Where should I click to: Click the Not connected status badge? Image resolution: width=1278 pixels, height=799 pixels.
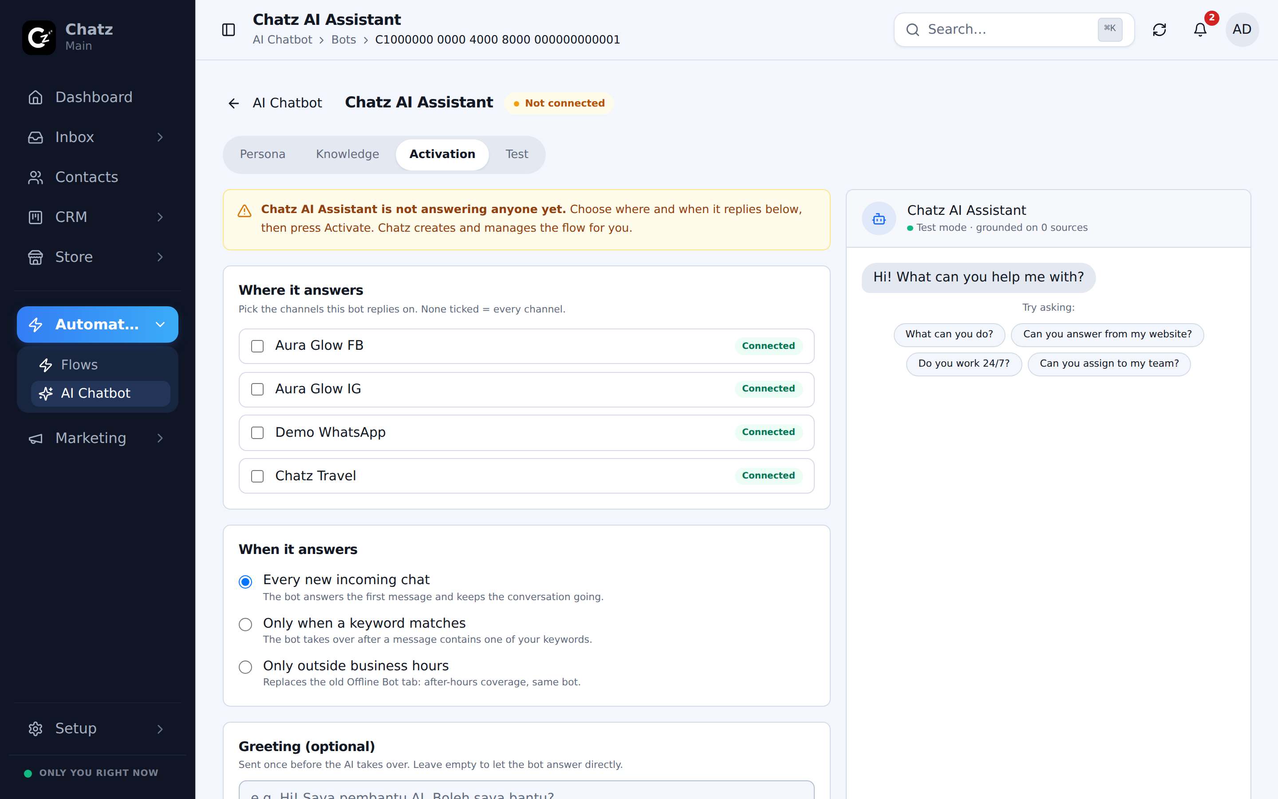pyautogui.click(x=559, y=103)
